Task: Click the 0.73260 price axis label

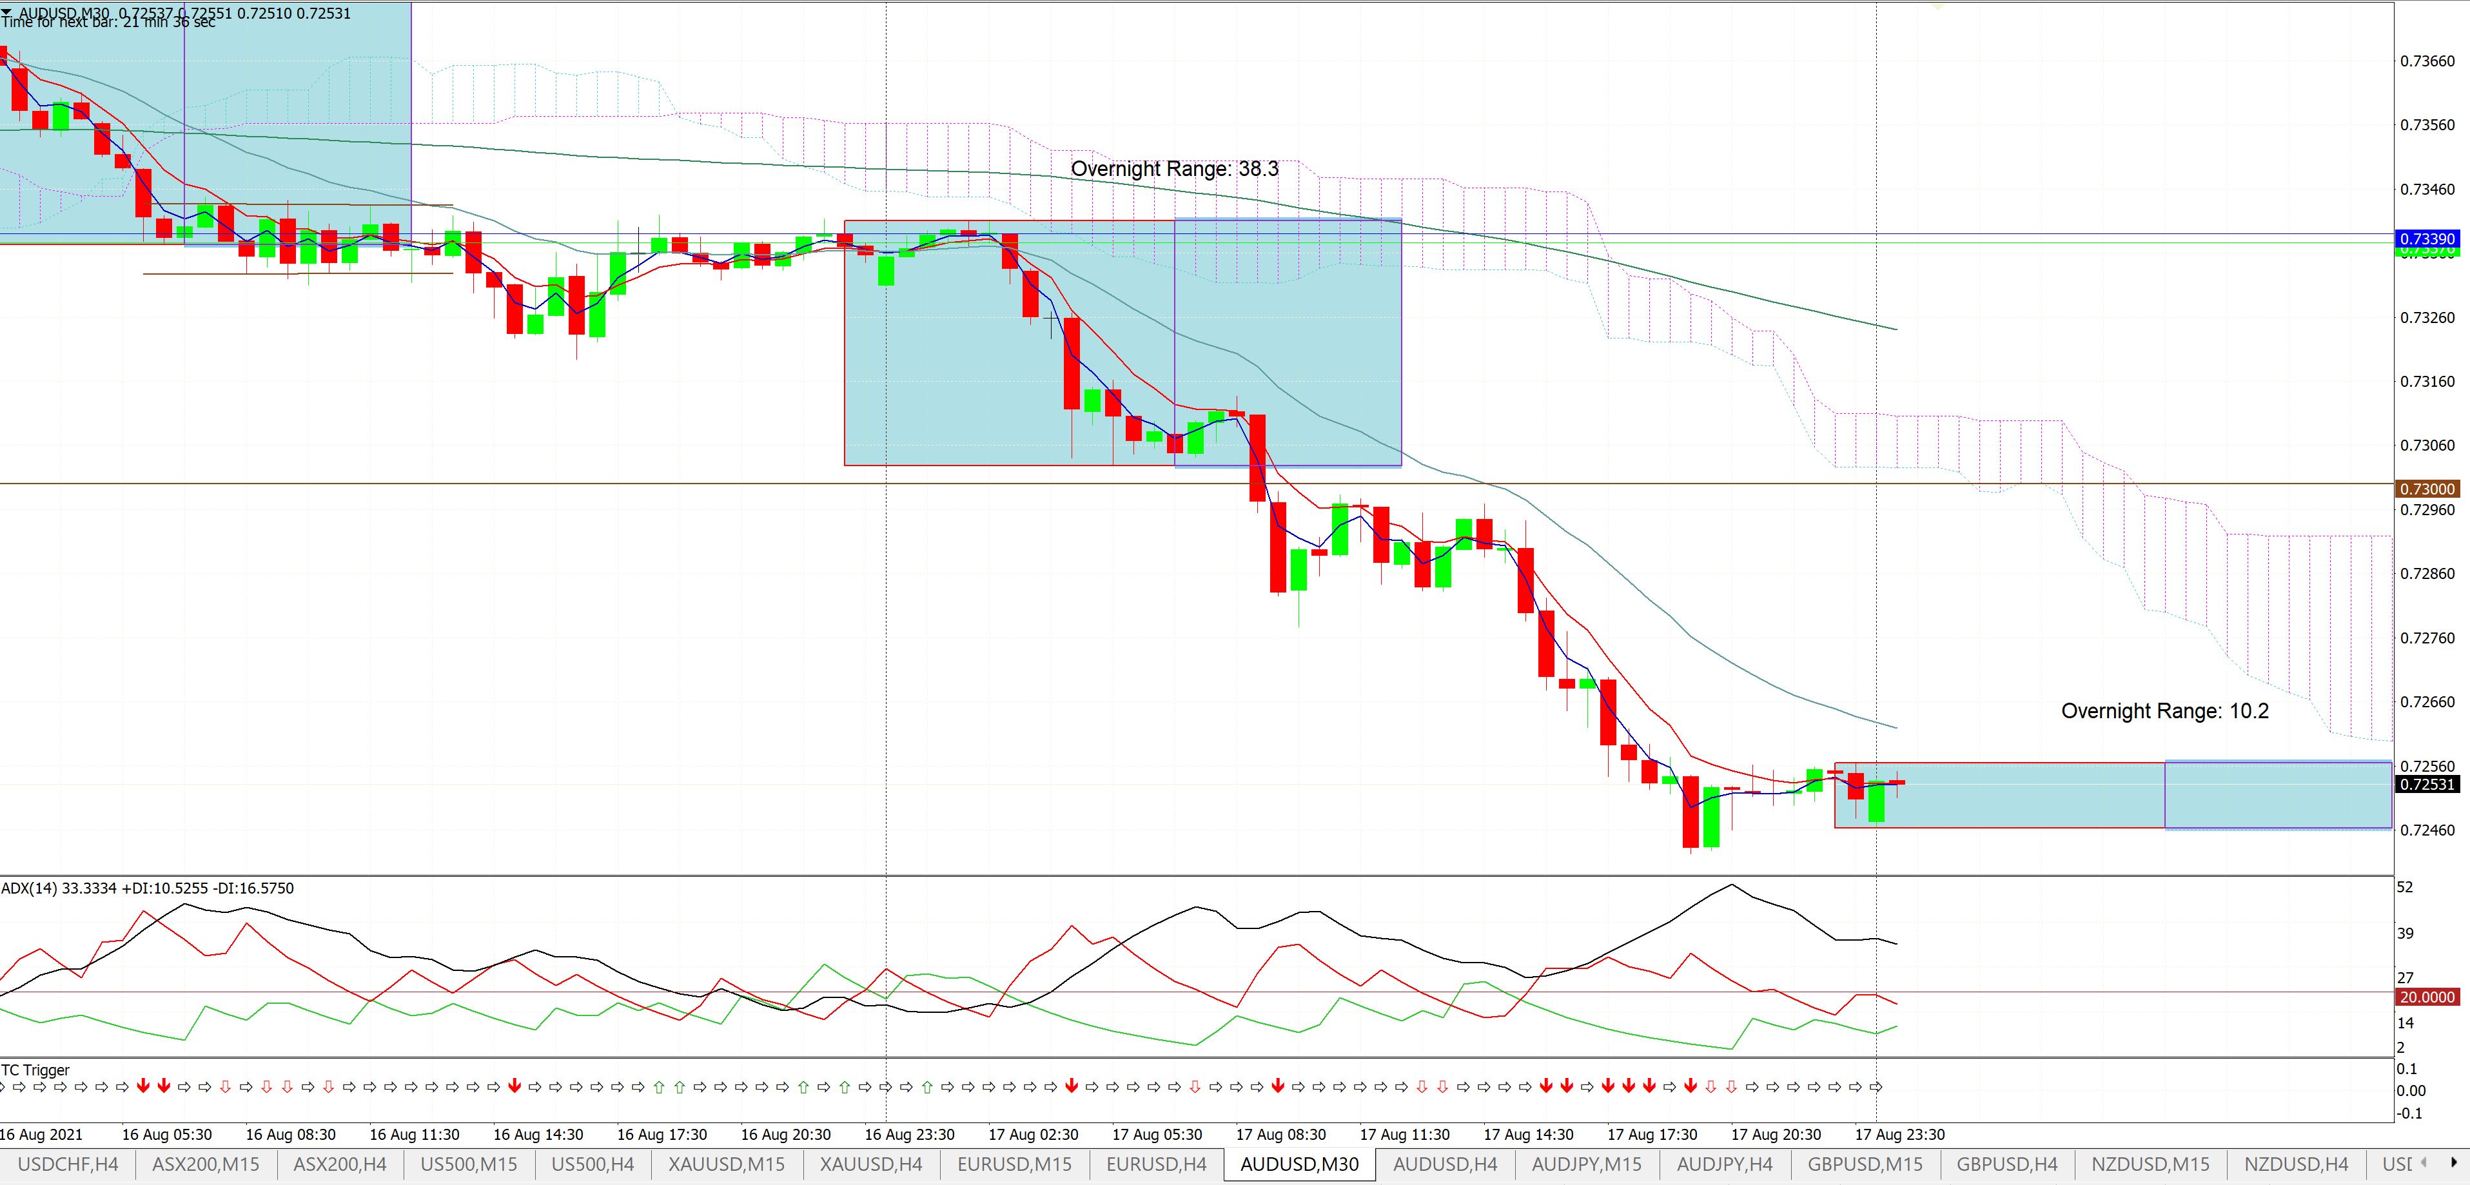Action: coord(2427,317)
